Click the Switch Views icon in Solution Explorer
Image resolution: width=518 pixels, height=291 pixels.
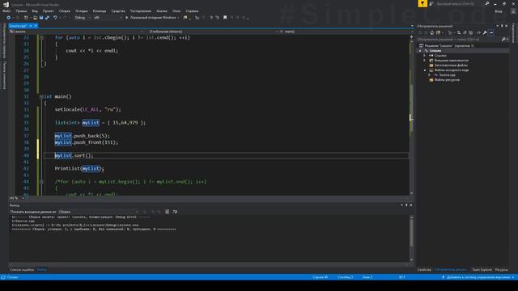pos(438,32)
